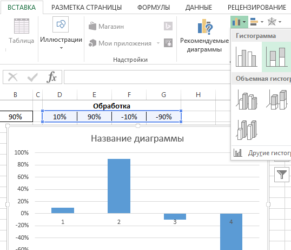Click the chart's left middle resize handle
This screenshot has width=291, height=250.
(8, 204)
